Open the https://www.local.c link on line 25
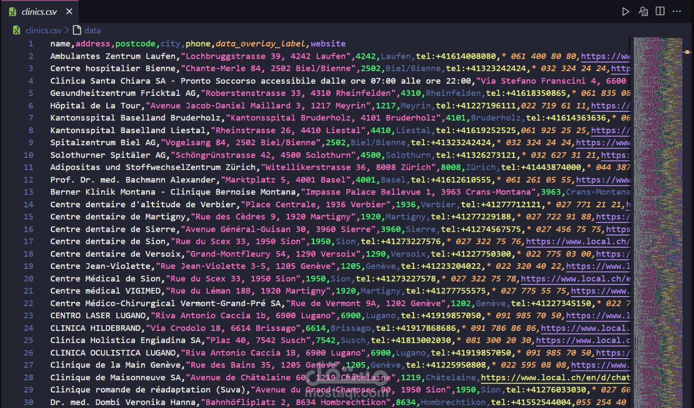Image resolution: width=694 pixels, height=408 pixels. 583,340
